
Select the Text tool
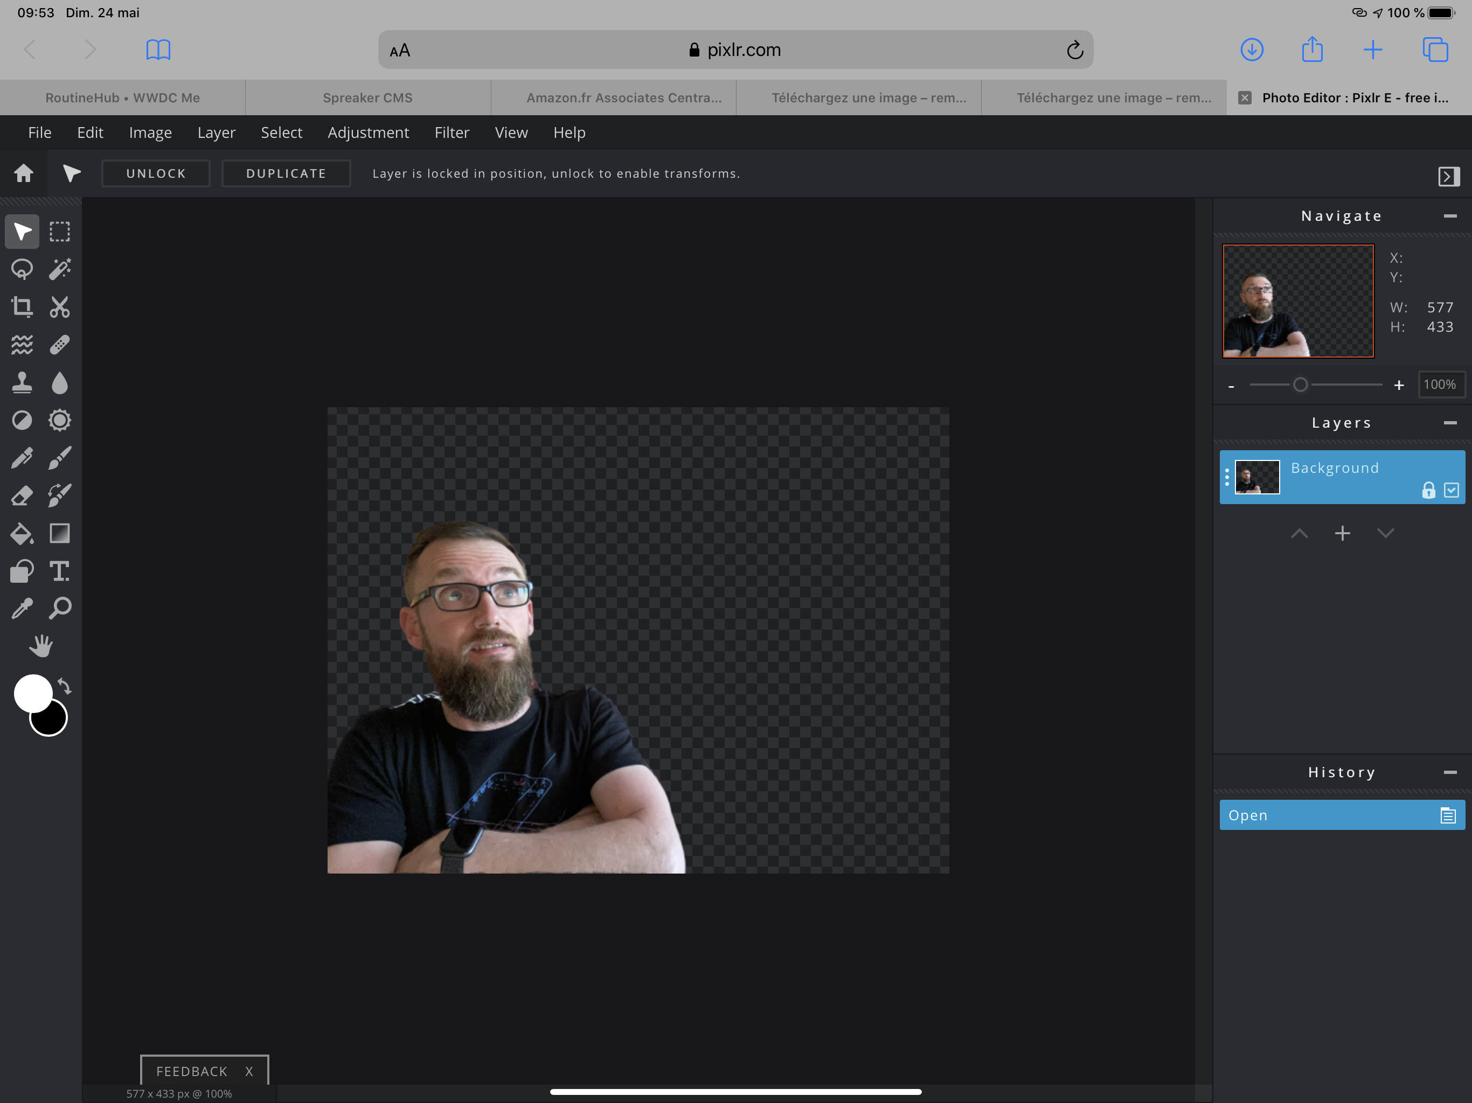pyautogui.click(x=60, y=571)
